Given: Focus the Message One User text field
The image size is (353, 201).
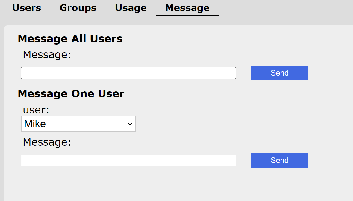Looking at the screenshot, I should (x=128, y=161).
